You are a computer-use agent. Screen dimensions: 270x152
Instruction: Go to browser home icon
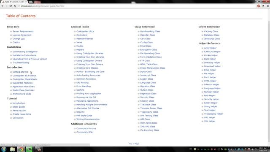click(15, 6)
